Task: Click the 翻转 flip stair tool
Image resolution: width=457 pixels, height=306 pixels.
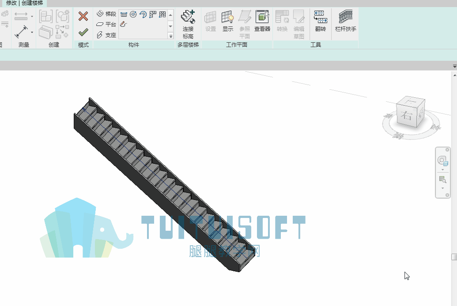Action: (320, 21)
